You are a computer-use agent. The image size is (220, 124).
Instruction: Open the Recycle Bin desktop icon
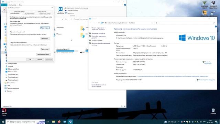[x=213, y=111]
